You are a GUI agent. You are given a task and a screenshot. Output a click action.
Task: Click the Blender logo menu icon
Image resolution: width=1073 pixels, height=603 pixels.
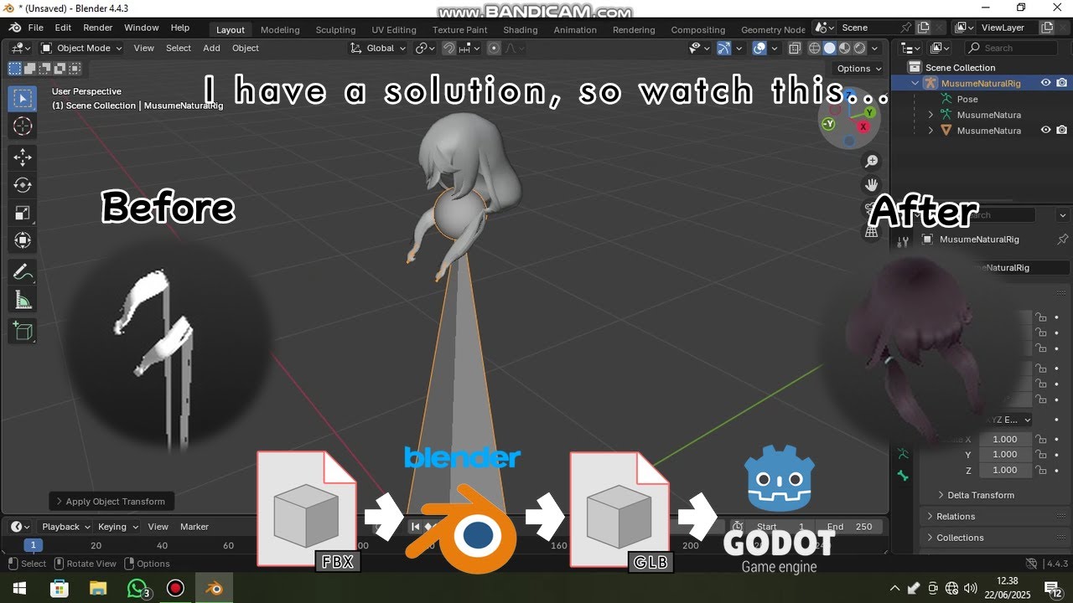coord(15,28)
